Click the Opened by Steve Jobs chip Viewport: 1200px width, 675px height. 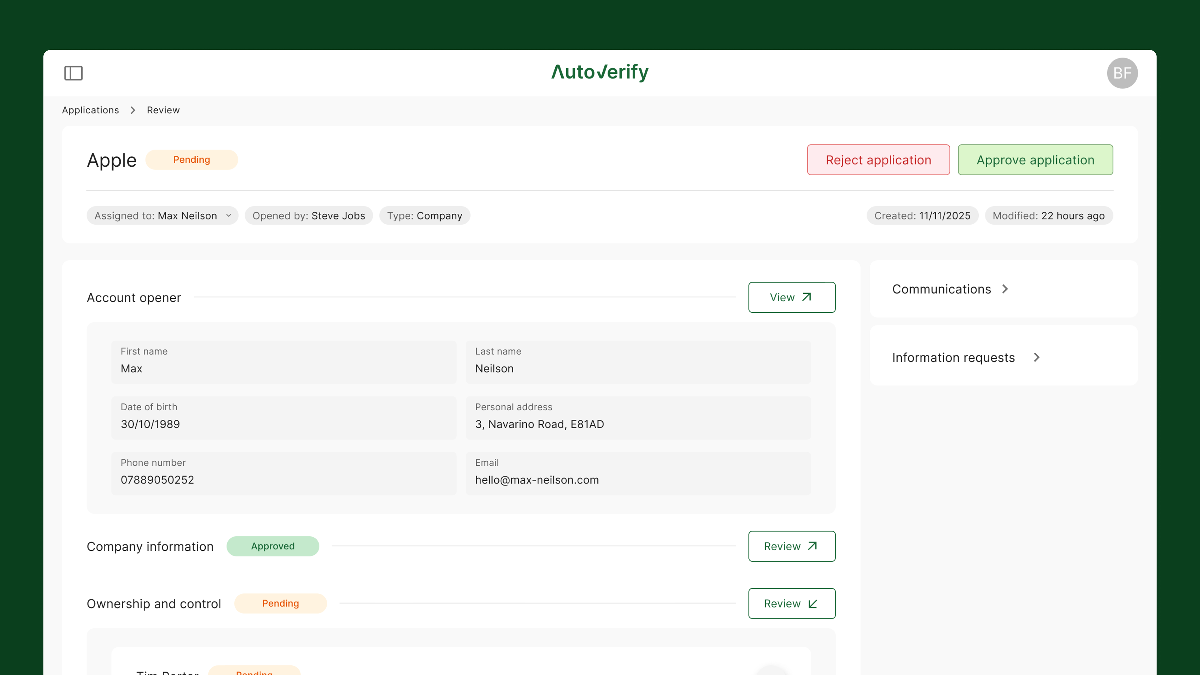point(308,216)
